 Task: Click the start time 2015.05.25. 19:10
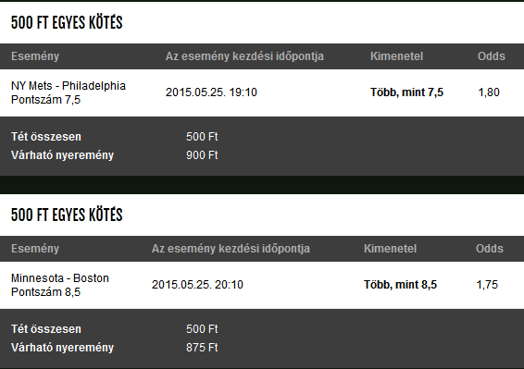(x=211, y=92)
